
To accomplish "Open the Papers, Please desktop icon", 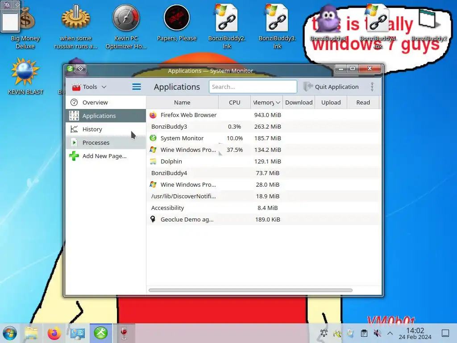I will pyautogui.click(x=177, y=23).
